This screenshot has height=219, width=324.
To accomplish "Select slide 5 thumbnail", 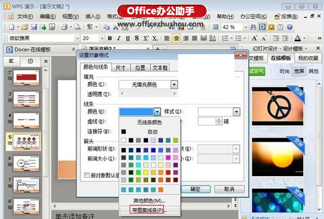I will pos(26,142).
